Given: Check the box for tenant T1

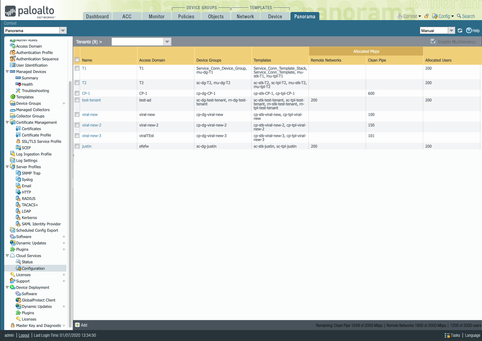Looking at the screenshot, I should [x=77, y=68].
